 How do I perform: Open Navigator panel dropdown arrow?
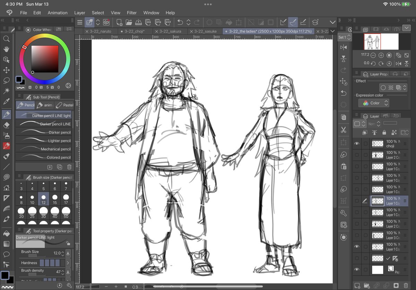[x=406, y=28]
